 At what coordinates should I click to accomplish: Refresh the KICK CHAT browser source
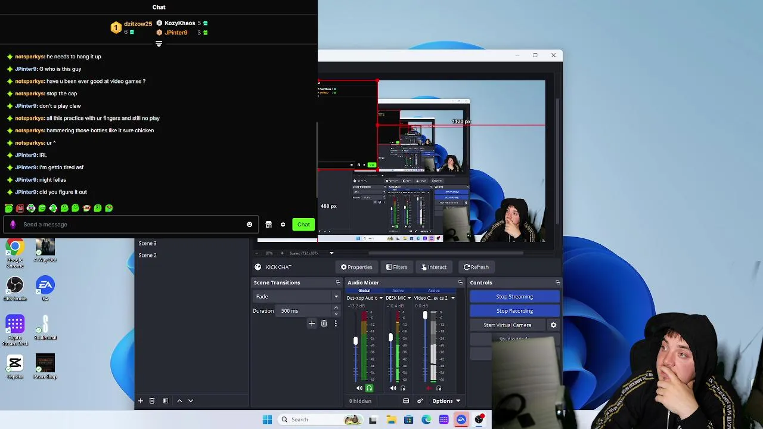(476, 267)
